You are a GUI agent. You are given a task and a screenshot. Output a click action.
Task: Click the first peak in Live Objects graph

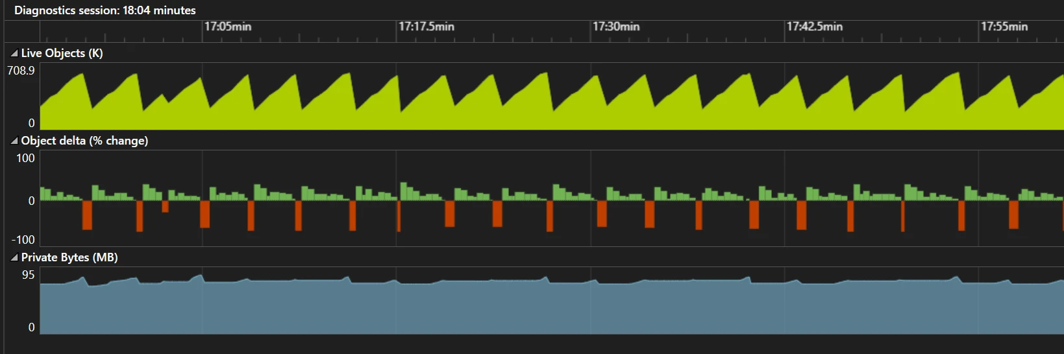[x=82, y=75]
